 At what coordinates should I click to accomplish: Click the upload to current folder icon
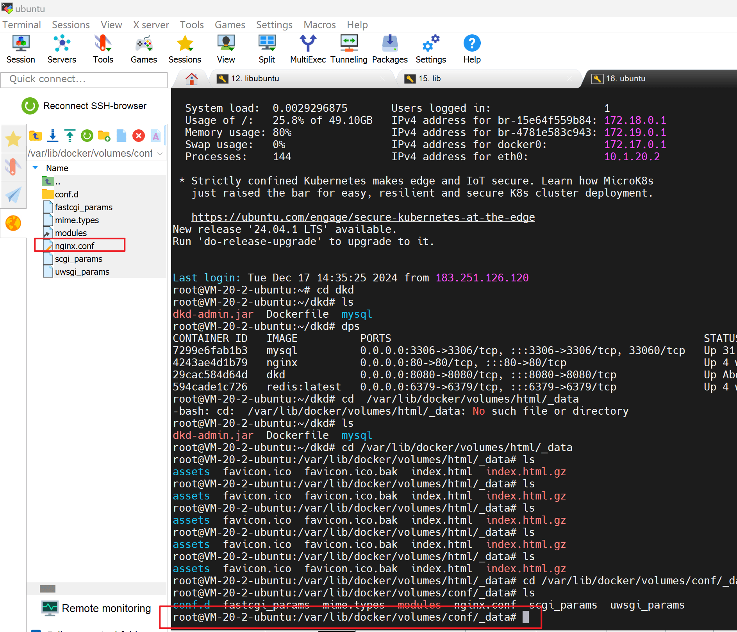pos(70,136)
